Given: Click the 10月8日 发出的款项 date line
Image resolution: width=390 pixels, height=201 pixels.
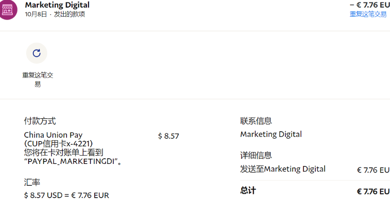Looking at the screenshot, I should (x=55, y=14).
